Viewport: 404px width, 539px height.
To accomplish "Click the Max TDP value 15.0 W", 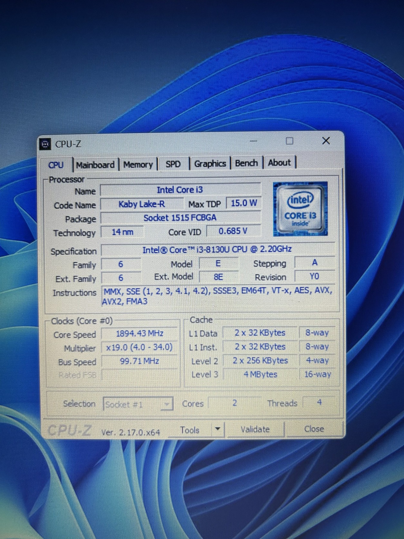I will click(244, 203).
